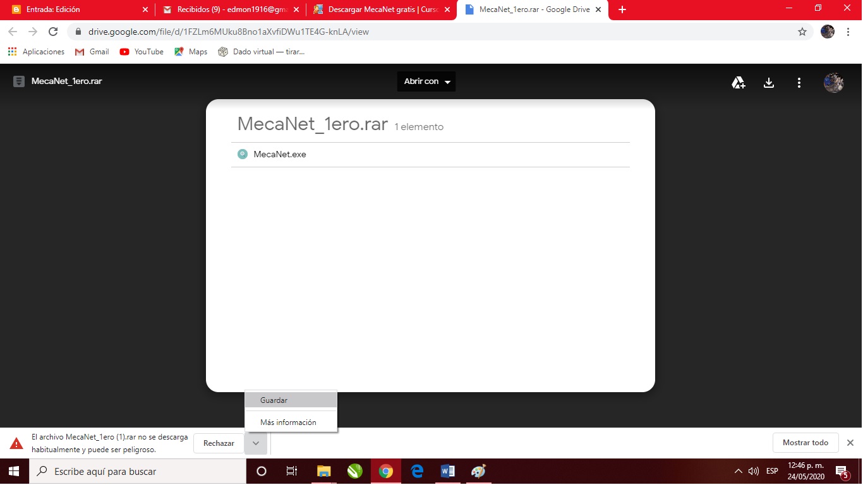The height and width of the screenshot is (485, 863).
Task: Show hidden system tray icons
Action: tap(738, 471)
